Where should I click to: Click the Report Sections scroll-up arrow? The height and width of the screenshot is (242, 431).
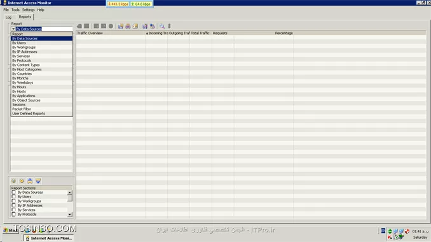click(70, 192)
